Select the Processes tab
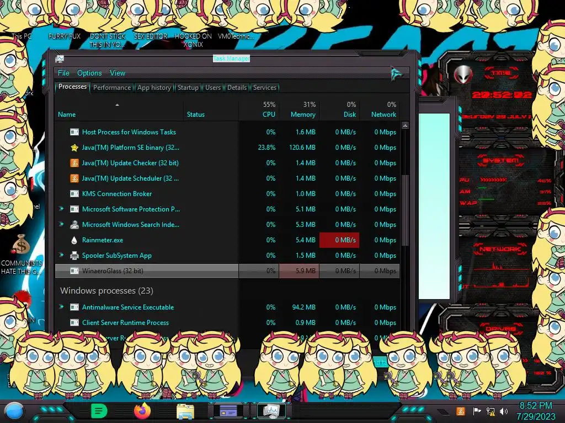The image size is (565, 423). (72, 86)
